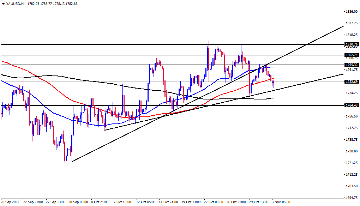
Task: Click the 27 Sep 13:00 time label
Action: (x=55, y=202)
